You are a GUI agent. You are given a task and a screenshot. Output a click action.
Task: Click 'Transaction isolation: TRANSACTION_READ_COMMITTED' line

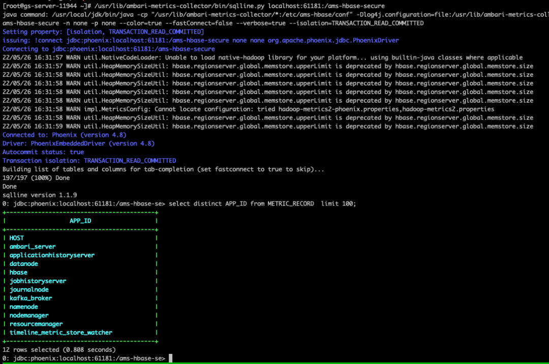click(x=89, y=161)
